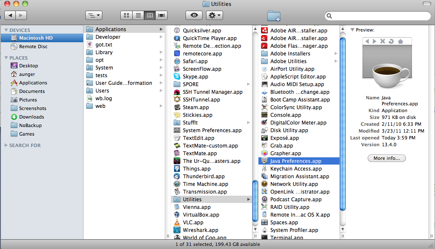Image resolution: width=435 pixels, height=249 pixels.
Task: Select the Developer folder in first column
Action: point(125,37)
